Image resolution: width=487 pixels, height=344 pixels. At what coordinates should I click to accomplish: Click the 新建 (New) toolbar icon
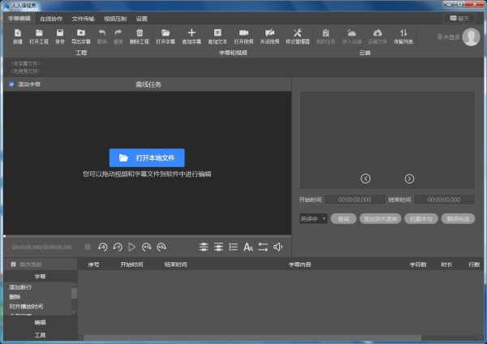17,34
